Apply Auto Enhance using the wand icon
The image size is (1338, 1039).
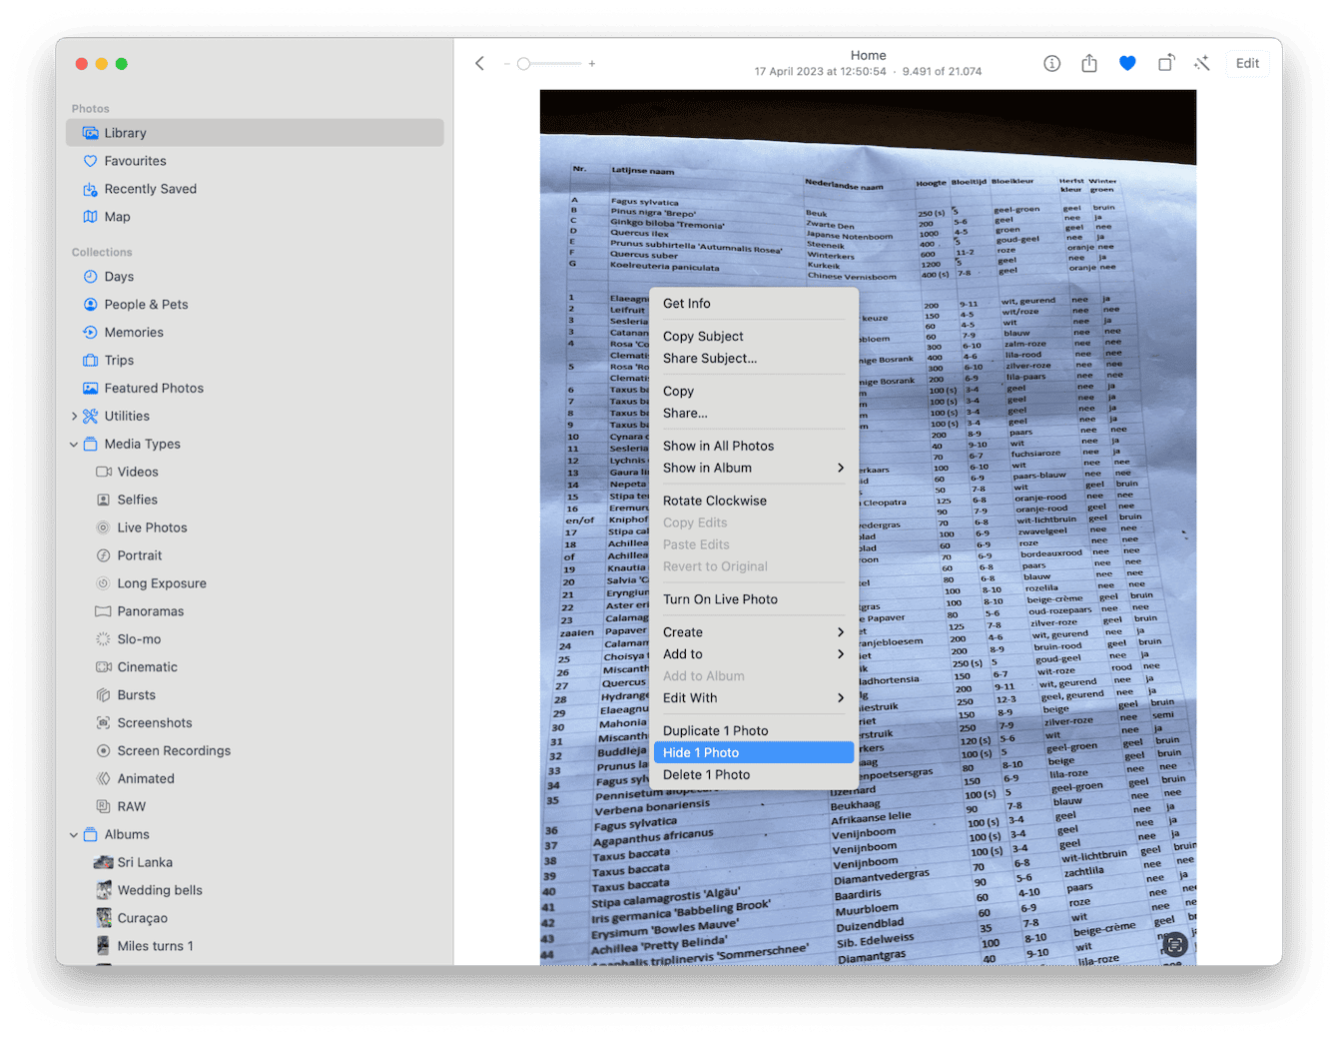click(1202, 63)
